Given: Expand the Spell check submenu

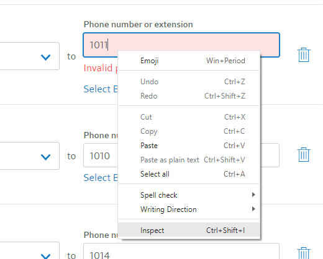Looking at the screenshot, I should point(189,195).
